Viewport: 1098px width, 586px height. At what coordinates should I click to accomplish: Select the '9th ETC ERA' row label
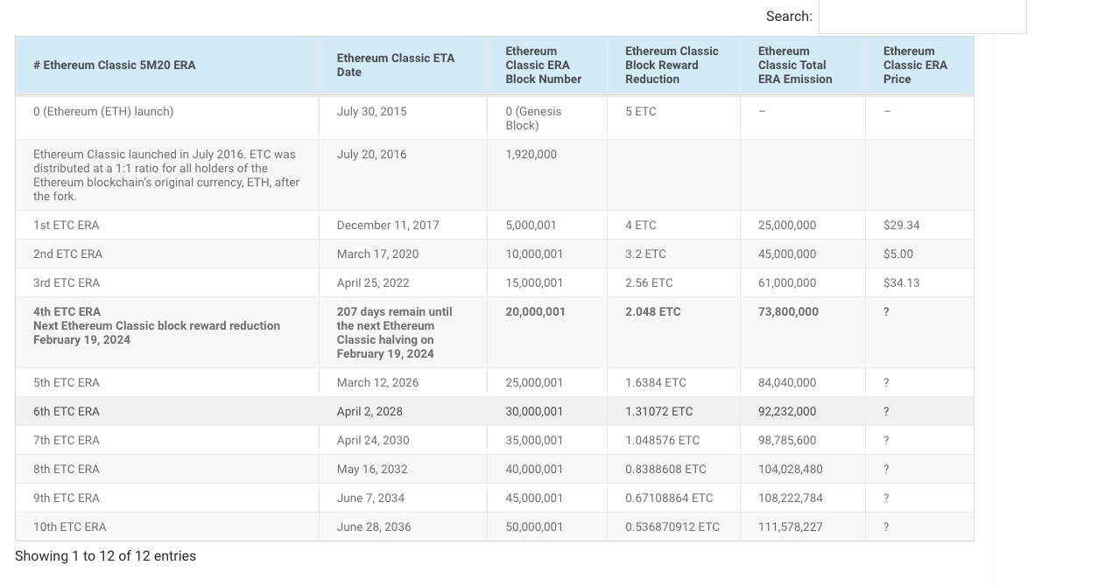tap(167, 498)
